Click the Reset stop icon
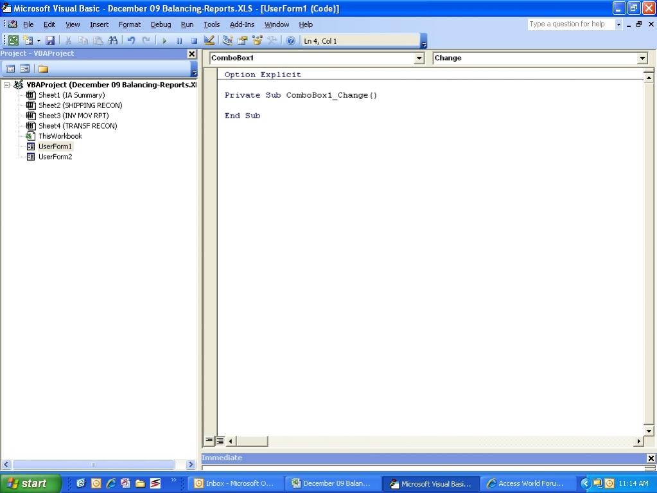 193,40
